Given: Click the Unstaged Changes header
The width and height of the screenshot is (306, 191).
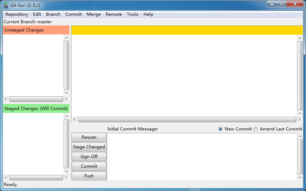Looking at the screenshot, I should coord(36,30).
